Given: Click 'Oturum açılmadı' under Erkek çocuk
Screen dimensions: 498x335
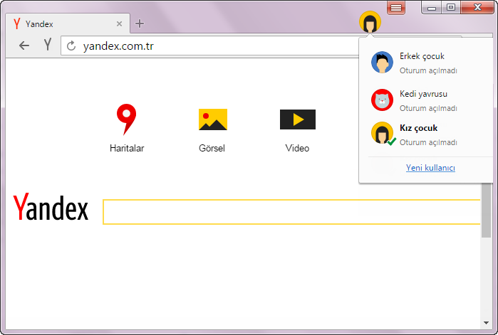Looking at the screenshot, I should (428, 70).
